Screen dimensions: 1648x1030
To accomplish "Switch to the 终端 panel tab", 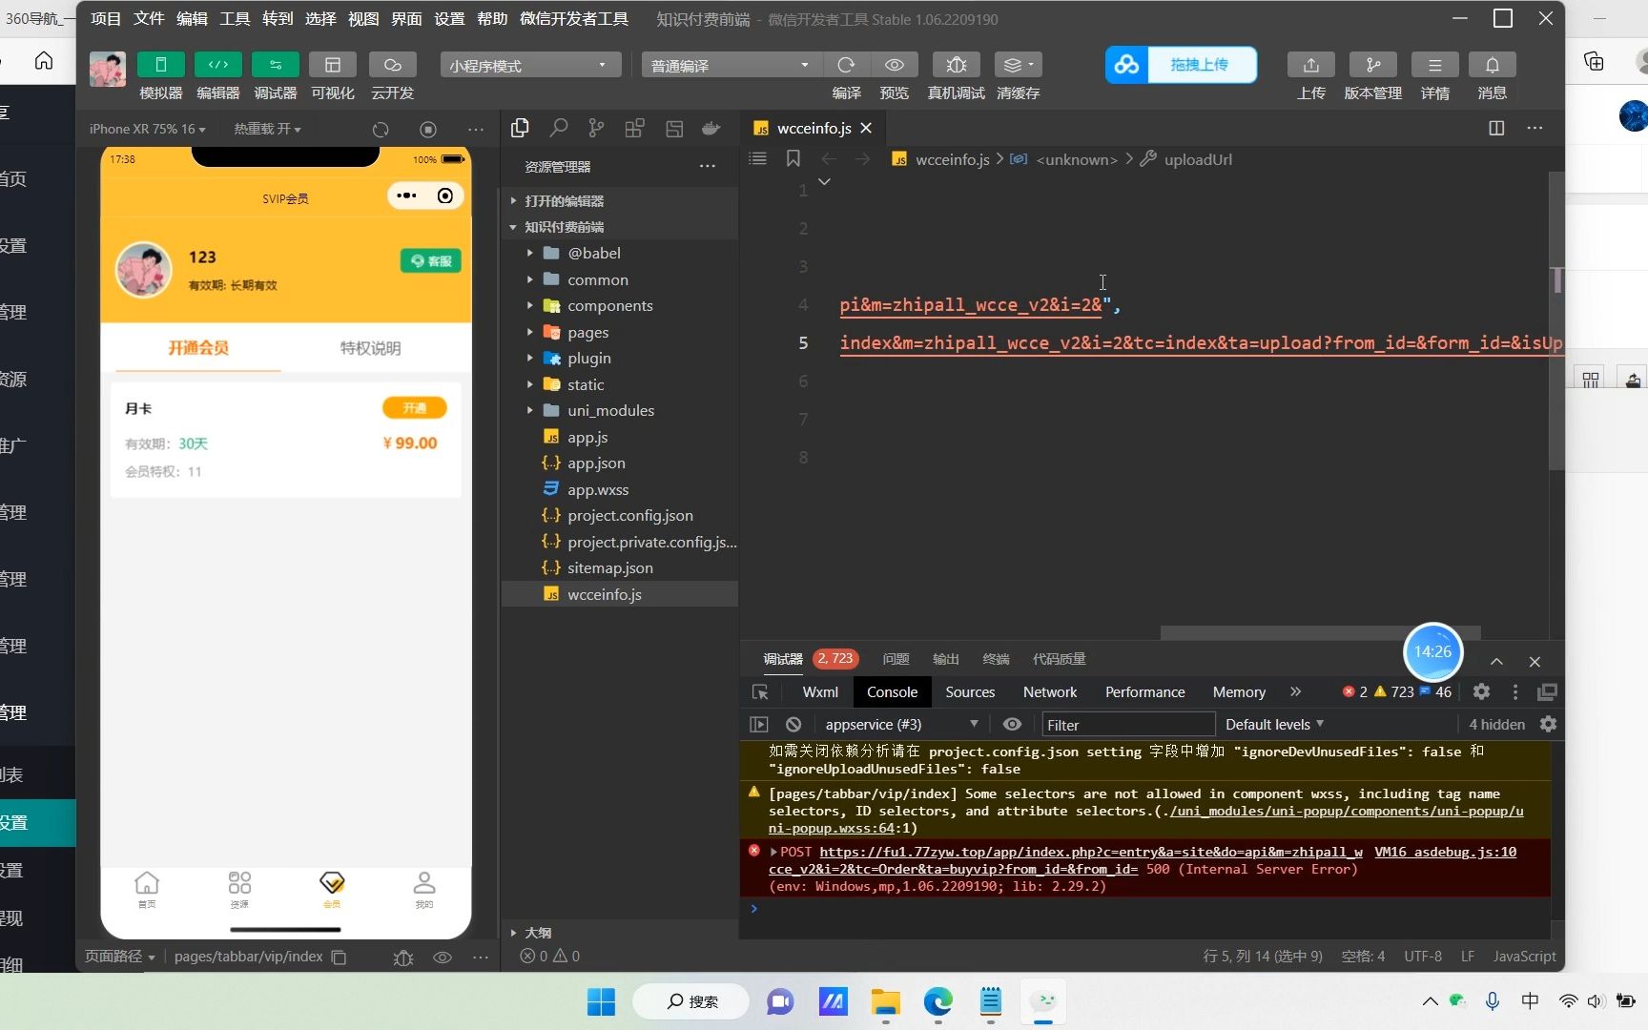I will [x=996, y=659].
